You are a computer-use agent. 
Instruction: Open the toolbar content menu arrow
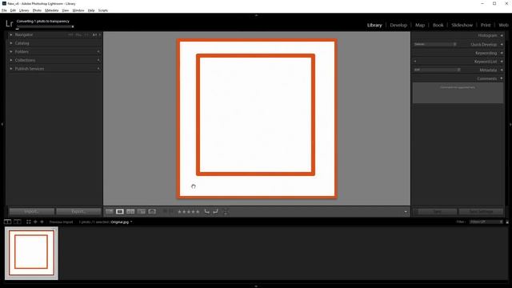point(406,212)
